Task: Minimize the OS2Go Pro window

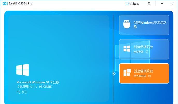Action: (162, 4)
